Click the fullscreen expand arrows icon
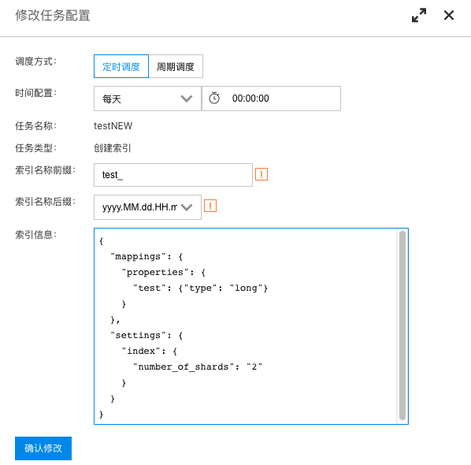 [x=419, y=15]
